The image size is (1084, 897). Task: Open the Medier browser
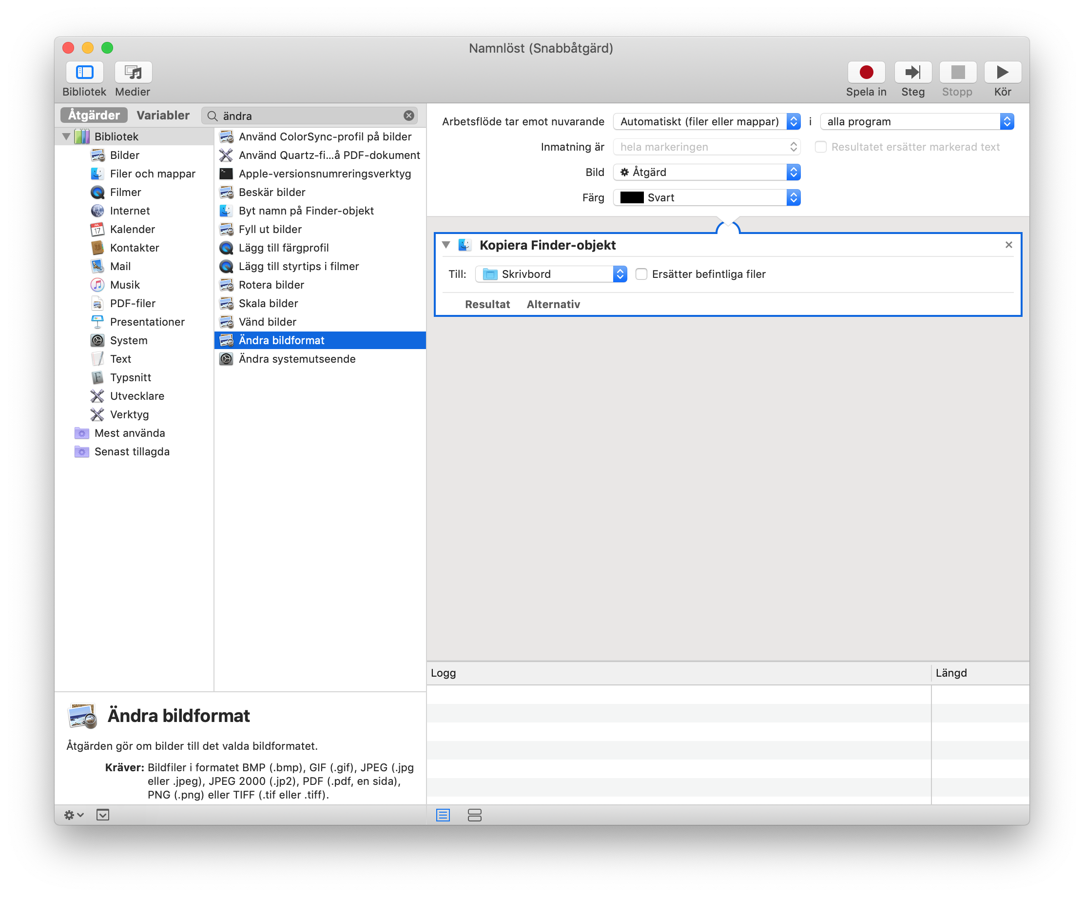point(133,72)
